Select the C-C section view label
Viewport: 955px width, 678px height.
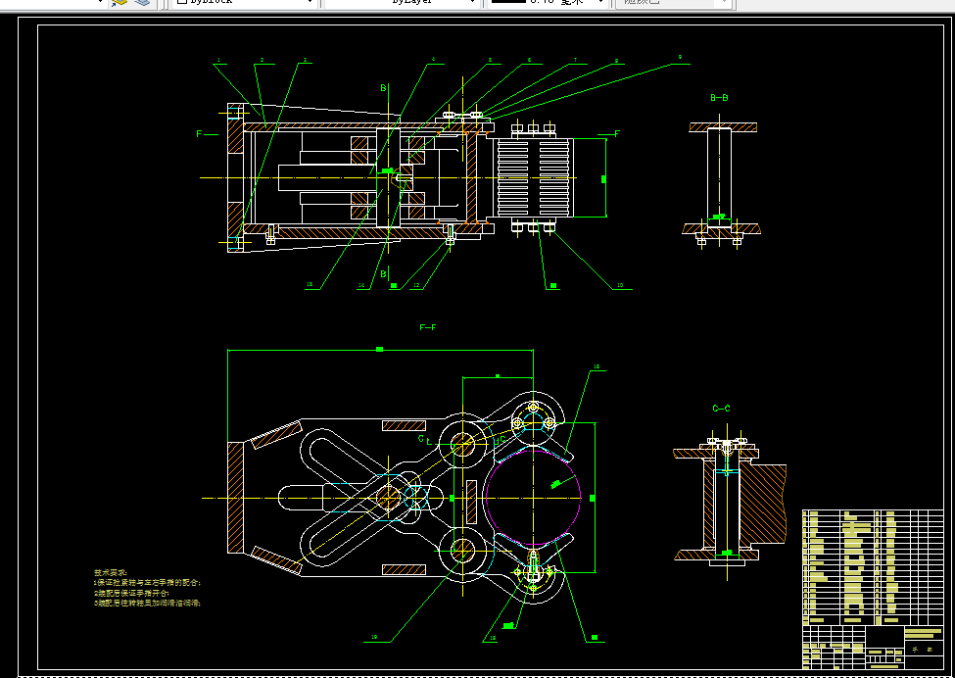coord(721,409)
